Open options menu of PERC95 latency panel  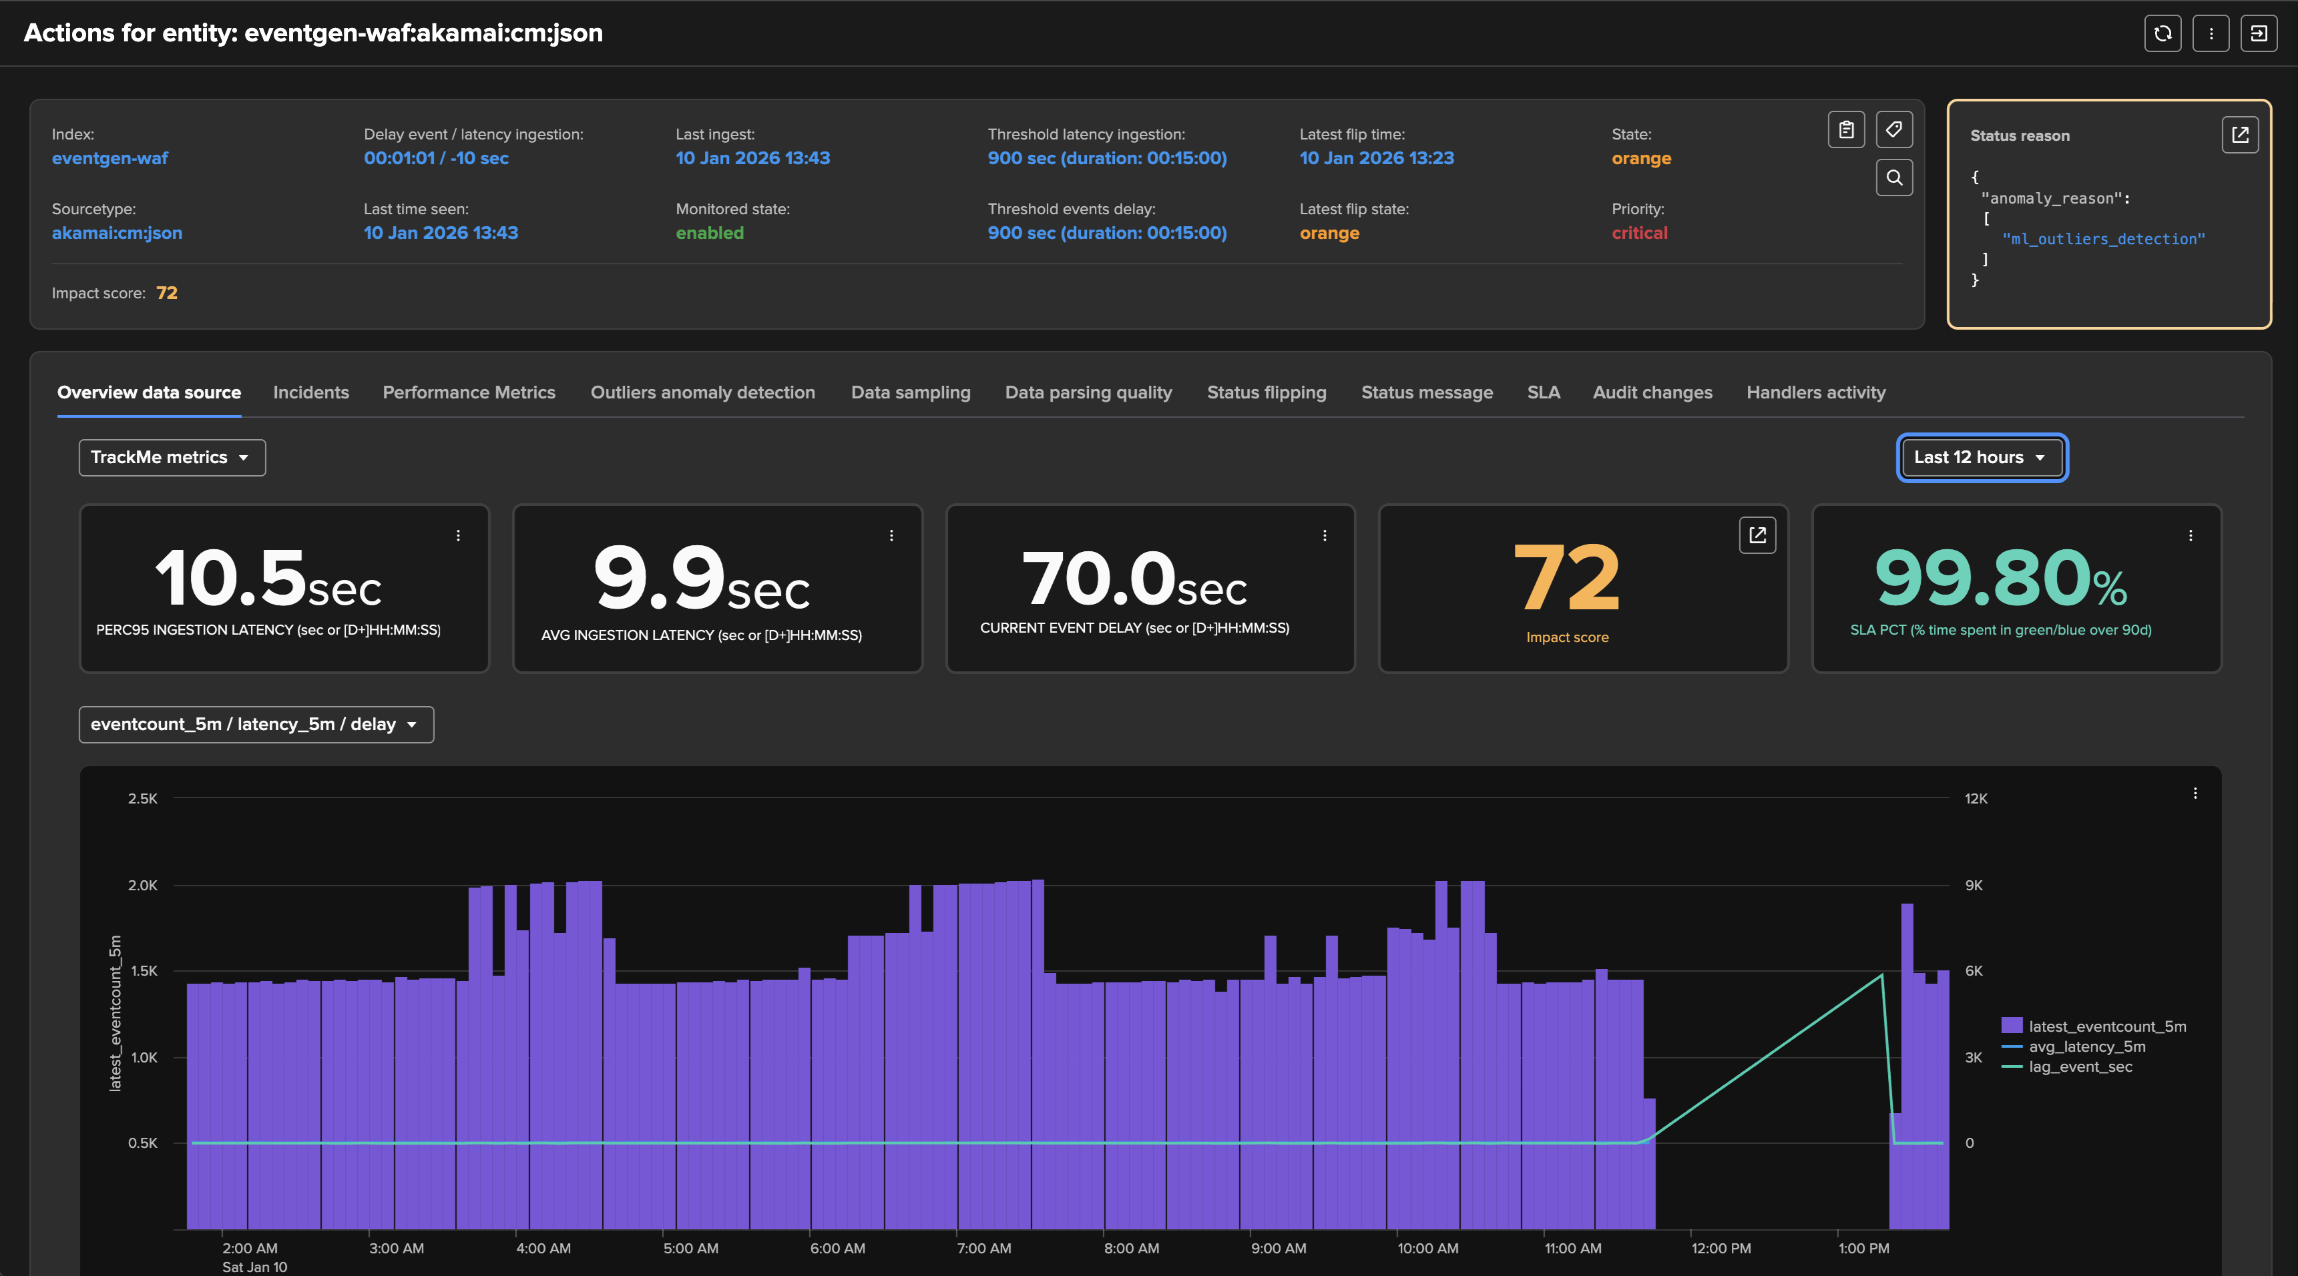(x=459, y=536)
